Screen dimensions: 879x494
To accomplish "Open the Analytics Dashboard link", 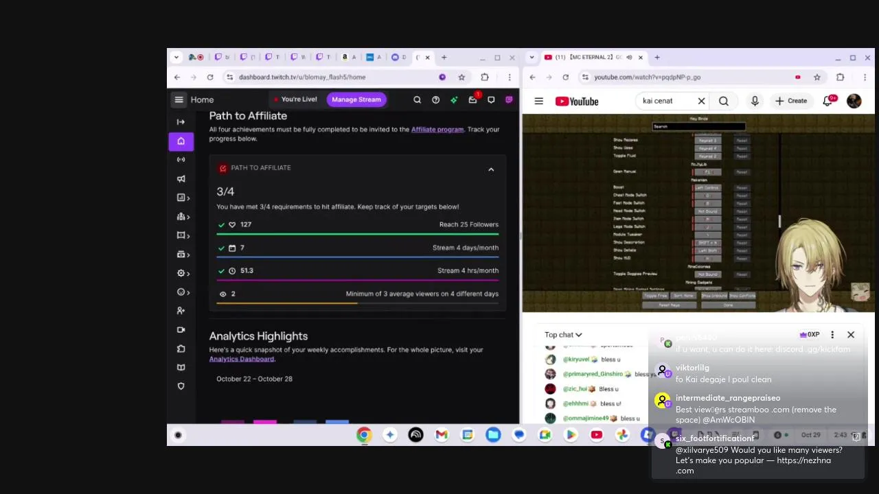I will pos(242,359).
